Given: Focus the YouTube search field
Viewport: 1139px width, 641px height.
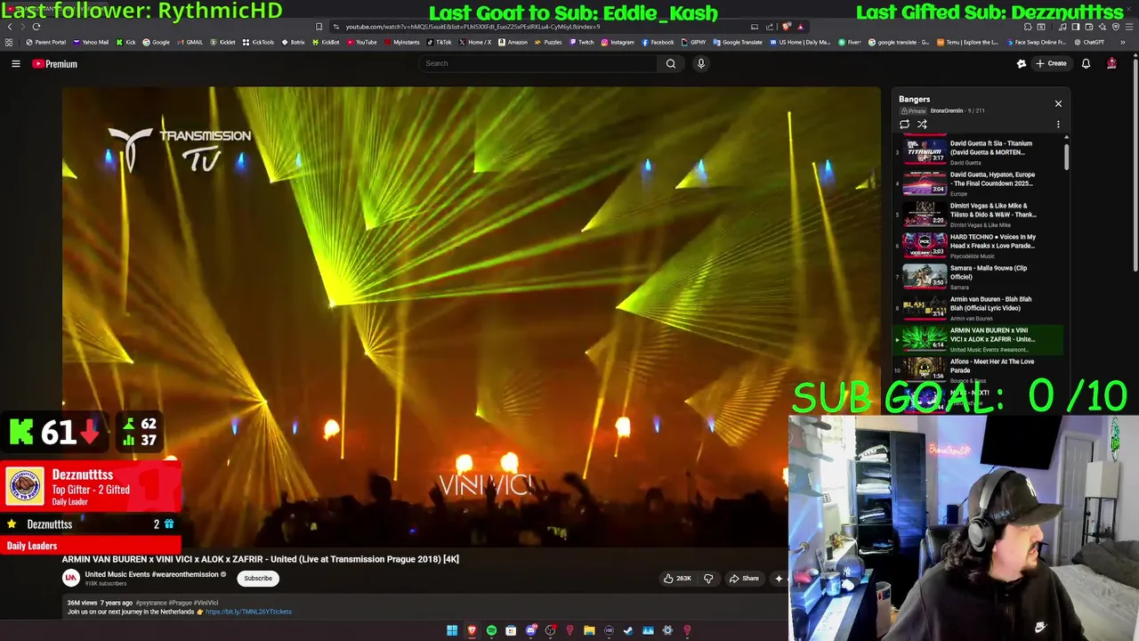Looking at the screenshot, I should (538, 63).
